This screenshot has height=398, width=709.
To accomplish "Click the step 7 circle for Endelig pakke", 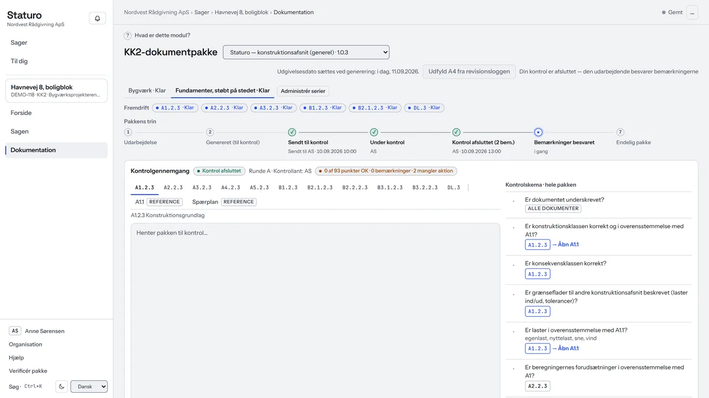I will tap(620, 132).
